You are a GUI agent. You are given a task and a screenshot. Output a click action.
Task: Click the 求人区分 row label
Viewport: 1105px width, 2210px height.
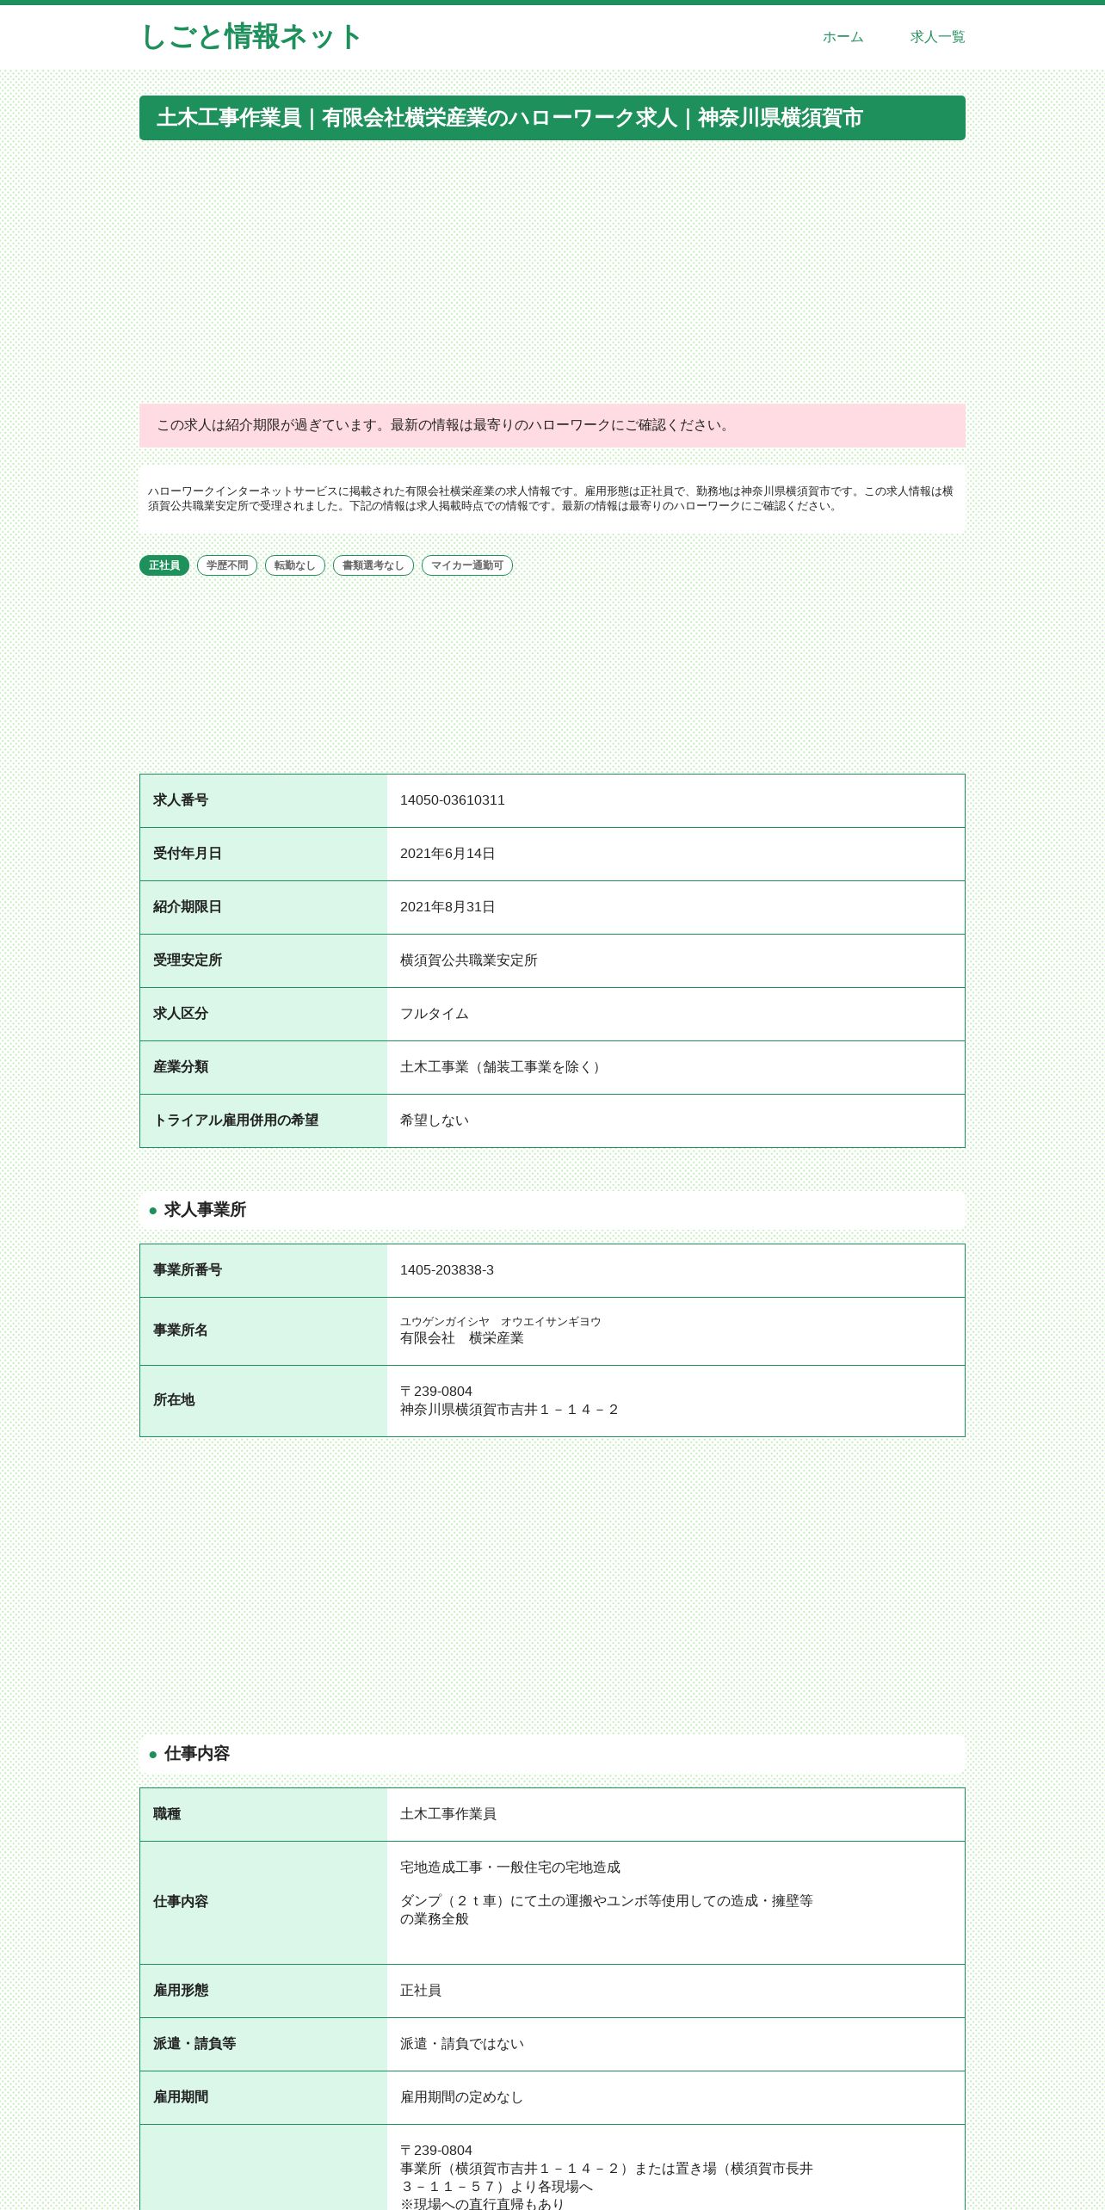181,1014
